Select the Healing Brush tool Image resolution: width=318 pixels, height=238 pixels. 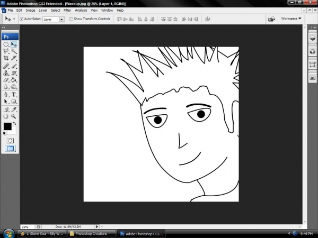point(6,66)
